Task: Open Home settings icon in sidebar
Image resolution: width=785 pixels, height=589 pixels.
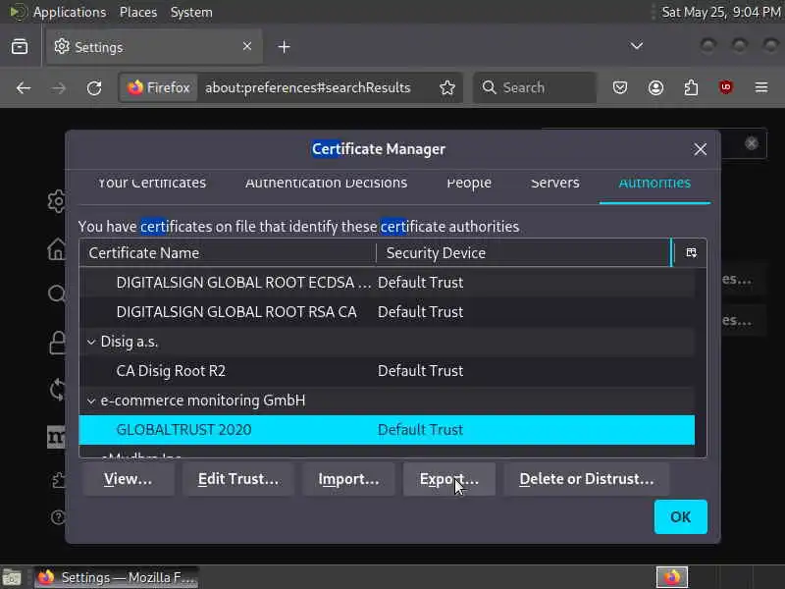Action: pyautogui.click(x=57, y=248)
